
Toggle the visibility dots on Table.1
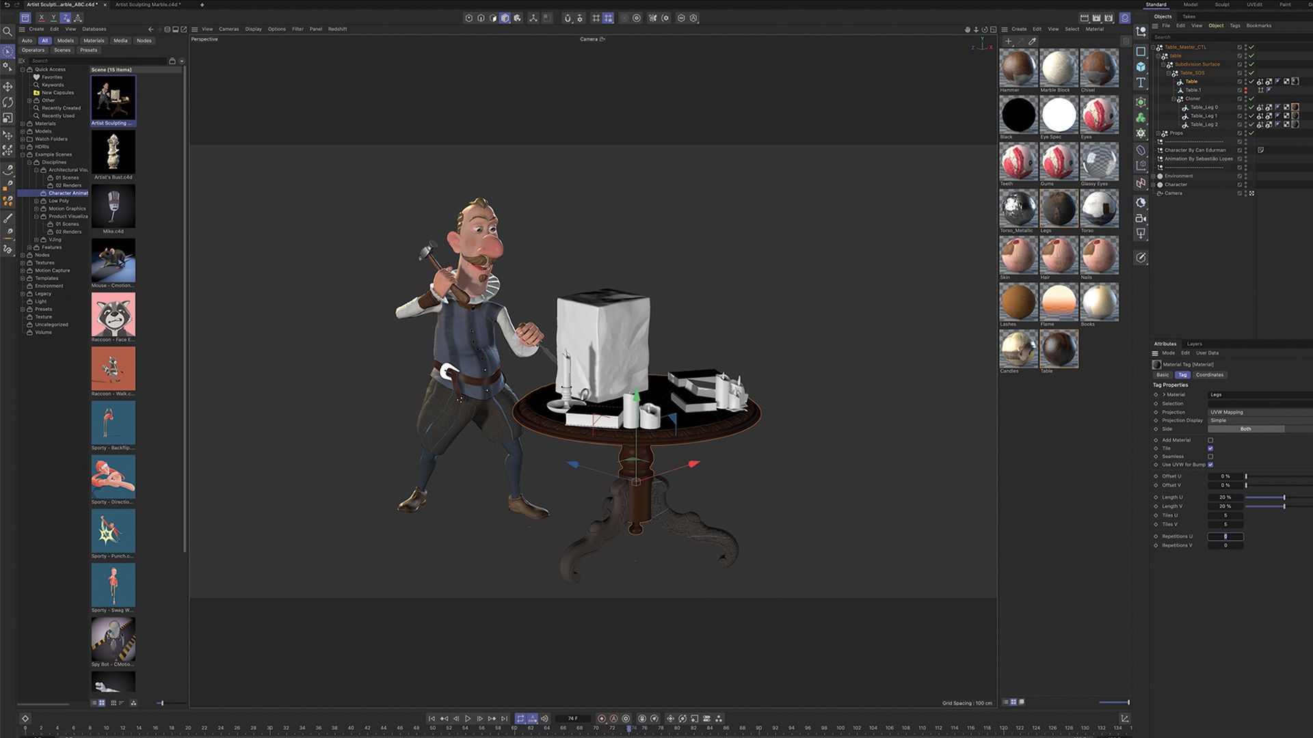pos(1245,90)
